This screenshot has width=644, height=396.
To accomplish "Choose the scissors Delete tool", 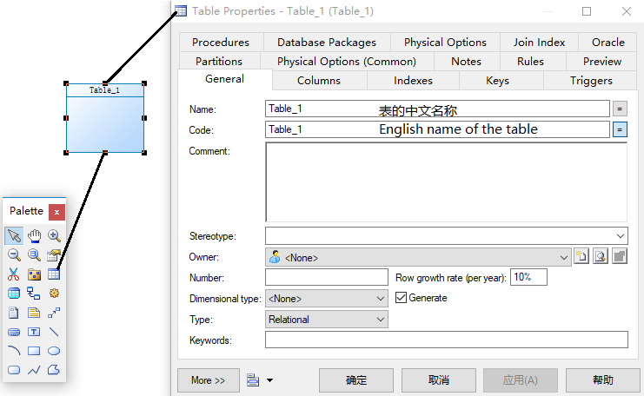I will (x=14, y=274).
